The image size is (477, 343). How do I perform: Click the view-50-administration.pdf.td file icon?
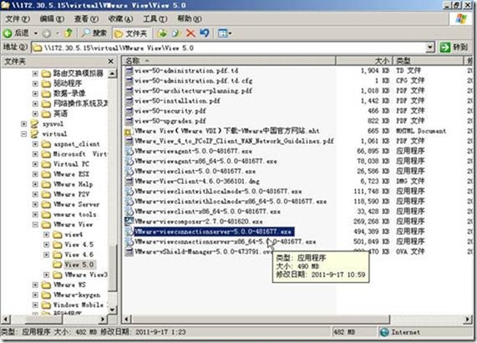click(x=129, y=70)
